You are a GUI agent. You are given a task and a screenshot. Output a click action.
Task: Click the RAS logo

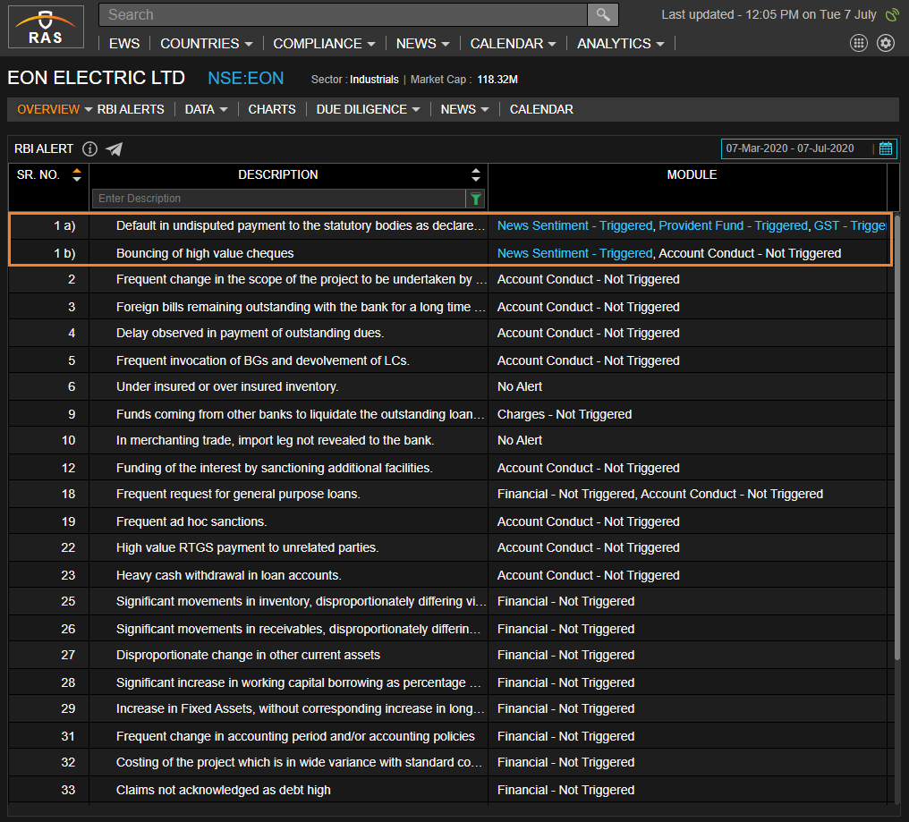point(46,27)
